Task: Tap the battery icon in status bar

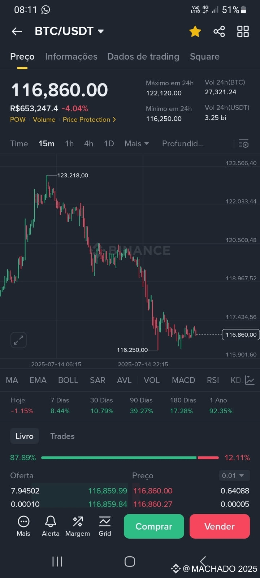Action: [x=244, y=10]
